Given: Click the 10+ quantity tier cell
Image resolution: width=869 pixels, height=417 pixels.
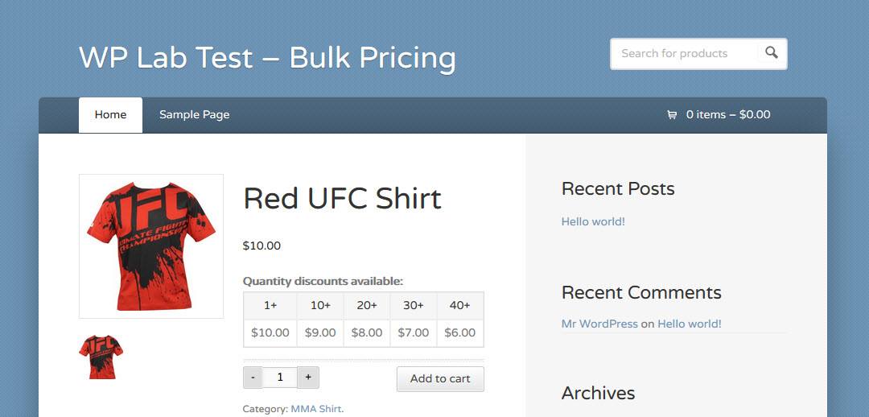Looking at the screenshot, I should (320, 306).
